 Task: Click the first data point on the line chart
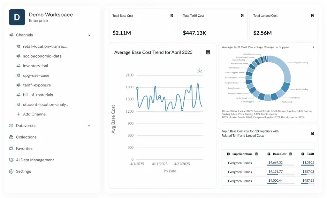pos(137,88)
